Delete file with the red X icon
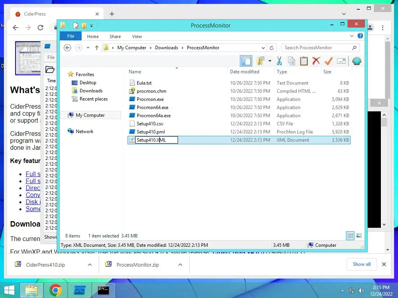Image resolution: width=398 pixels, height=298 pixels. (x=316, y=61)
